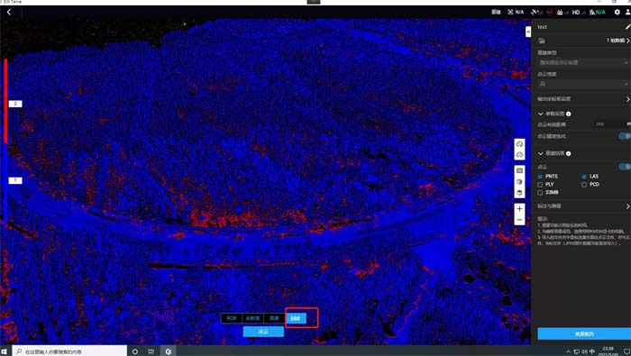Switch display mode to RGB
Viewport: 631px width, 356px height.
pyautogui.click(x=232, y=318)
